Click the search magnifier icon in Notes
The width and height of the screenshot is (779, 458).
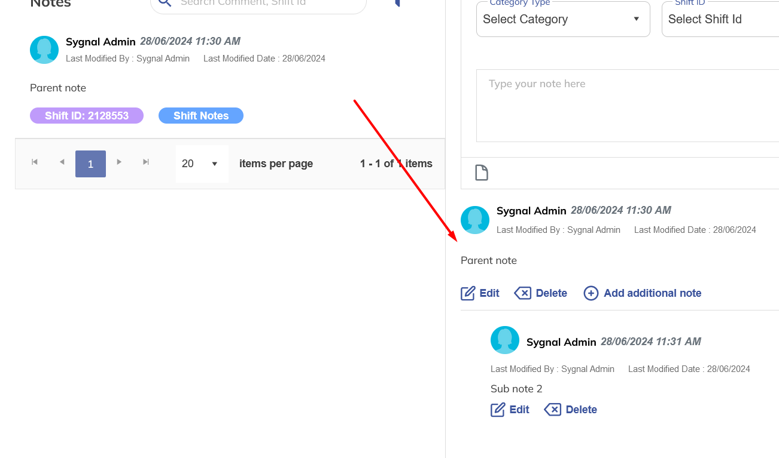[165, 3]
